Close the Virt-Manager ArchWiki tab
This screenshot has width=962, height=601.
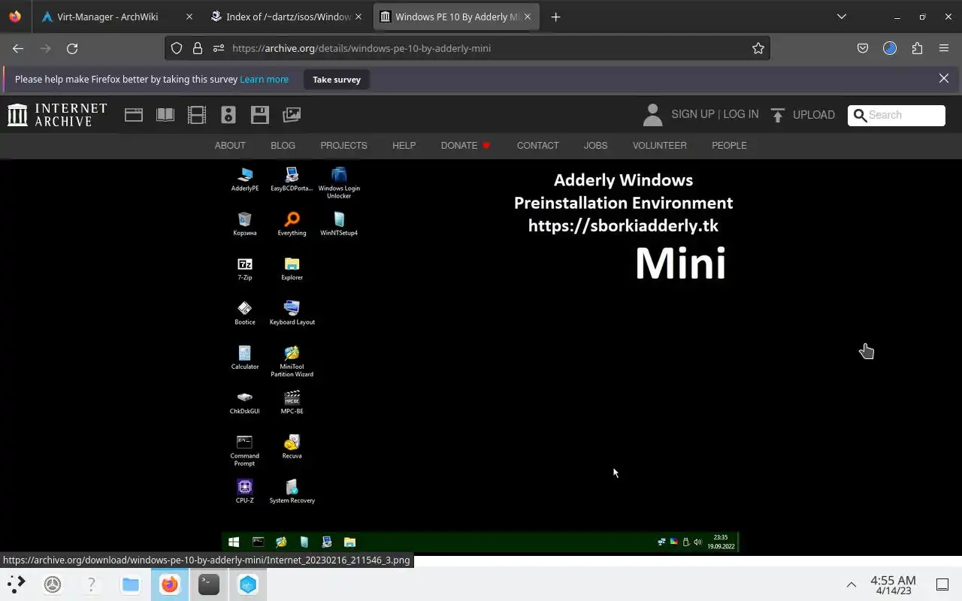[x=189, y=17]
